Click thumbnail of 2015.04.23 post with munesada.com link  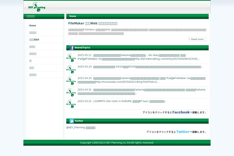(x=71, y=81)
